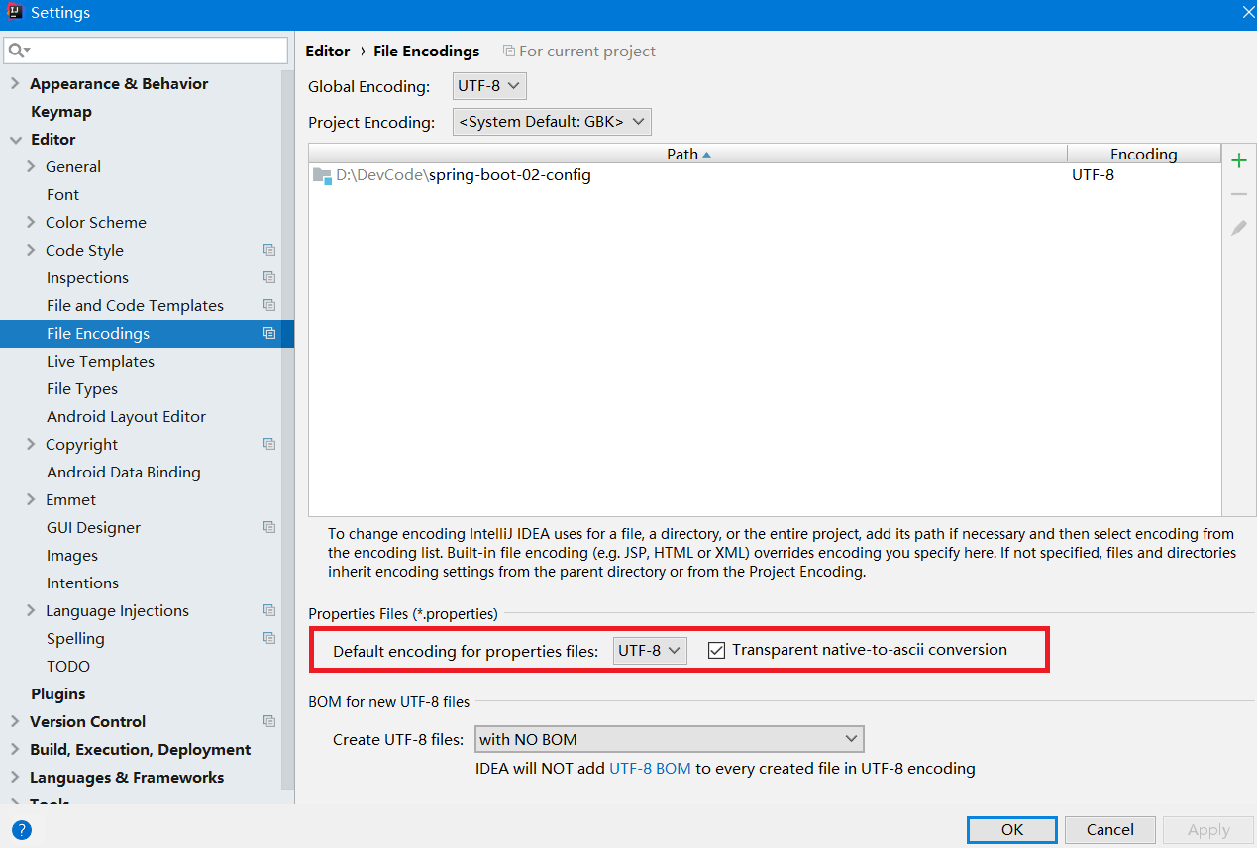The image size is (1257, 848).
Task: Toggle Transparent native-to-ascii conversion checkbox
Action: 717,651
